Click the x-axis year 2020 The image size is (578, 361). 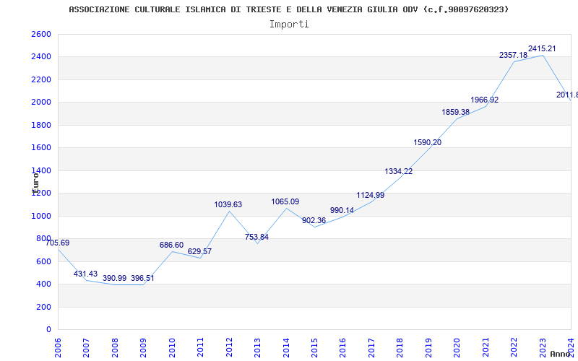[457, 347]
